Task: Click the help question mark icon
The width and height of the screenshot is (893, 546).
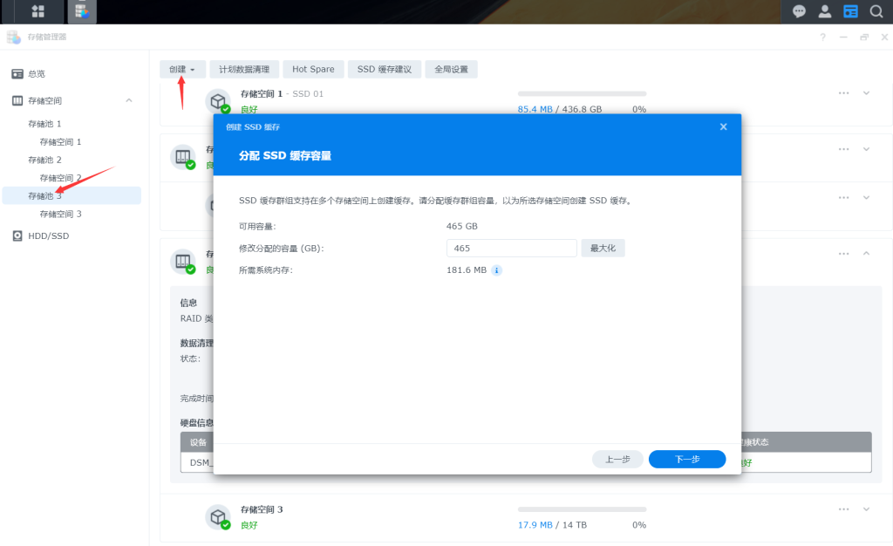Action: coord(821,37)
